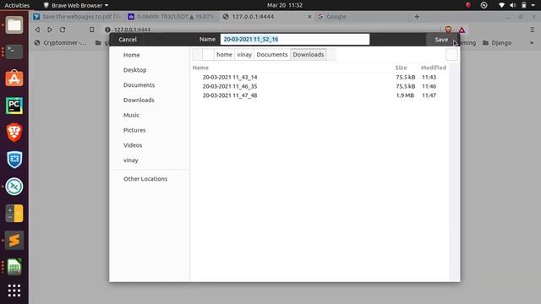Sort file list by Size column
Viewport: 541px width, 304px height.
coord(401,68)
